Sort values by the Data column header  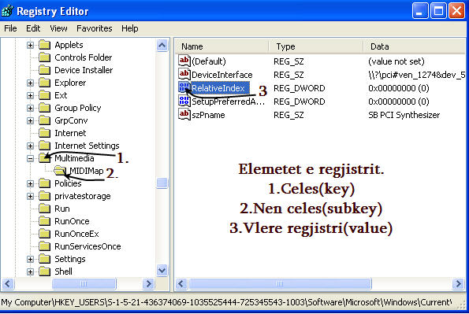coord(415,46)
